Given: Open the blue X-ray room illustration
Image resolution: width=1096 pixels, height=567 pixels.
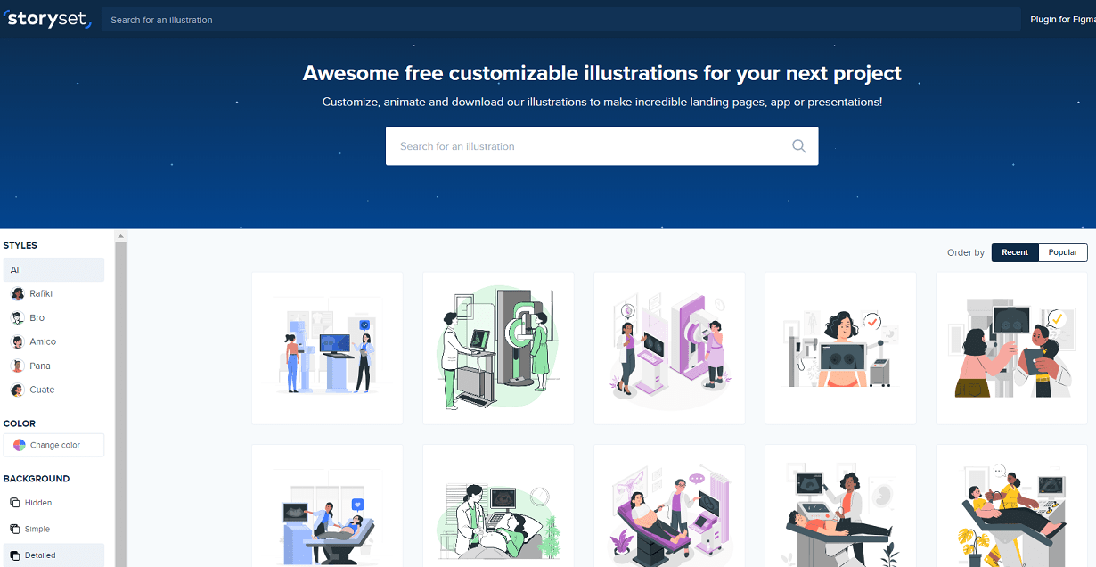Looking at the screenshot, I should [327, 348].
